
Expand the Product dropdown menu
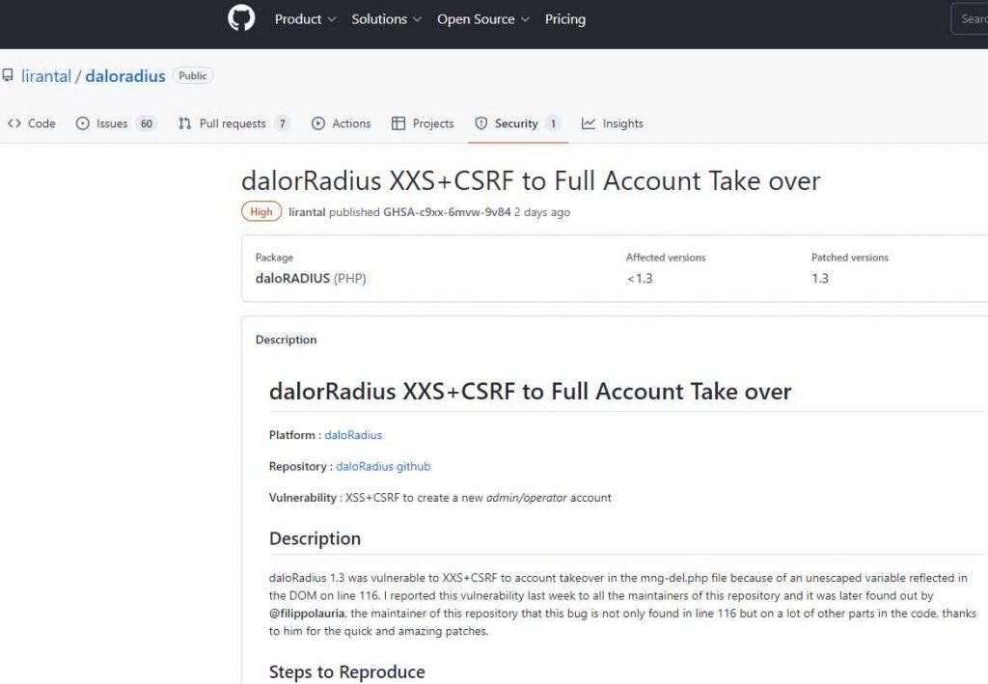click(305, 19)
